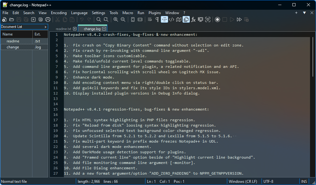Close the change.log tab

[x=104, y=29]
